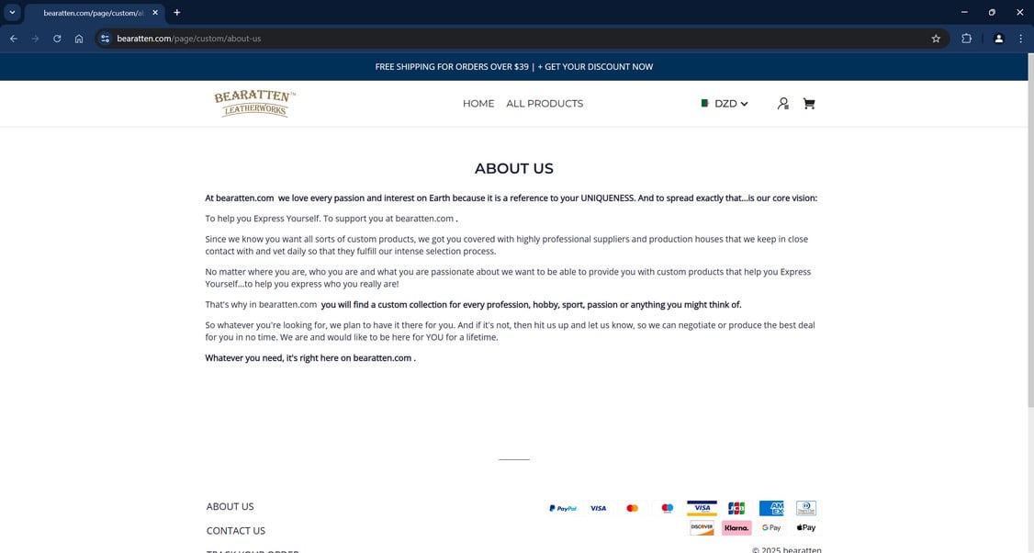This screenshot has height=553, width=1034.
Task: Click the Discover payment icon
Action: pos(702,527)
